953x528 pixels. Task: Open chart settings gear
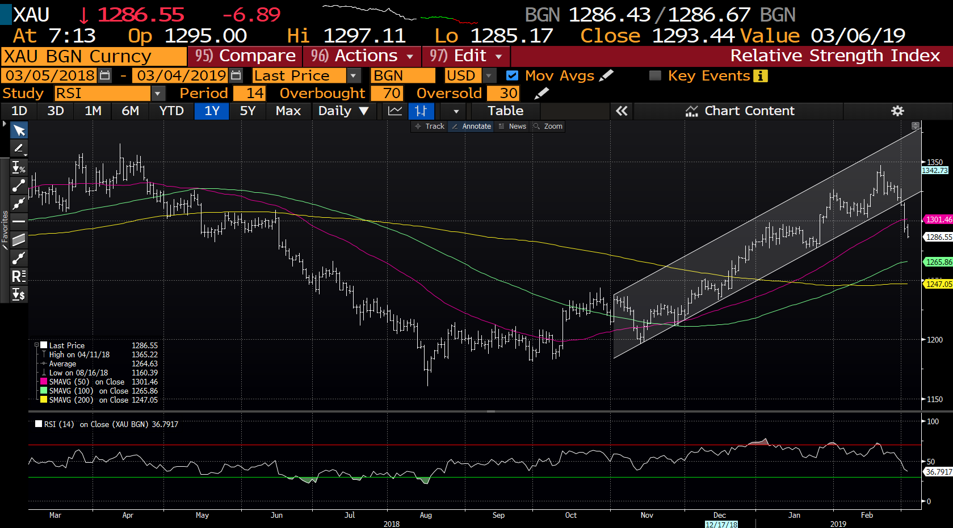(897, 111)
